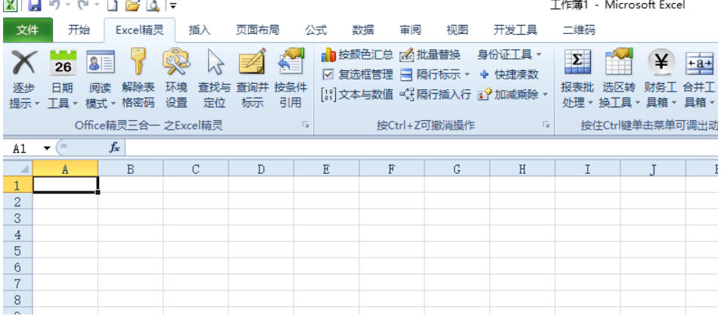
Task: Switch to the 二维码 QR code tab
Action: point(579,30)
